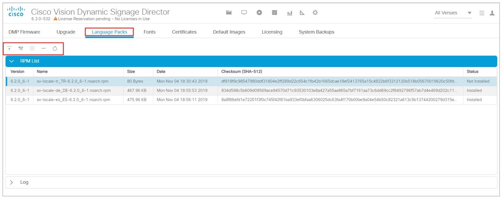502x200 pixels.
Task: Click the triangle ruler icon
Action: pos(302,12)
